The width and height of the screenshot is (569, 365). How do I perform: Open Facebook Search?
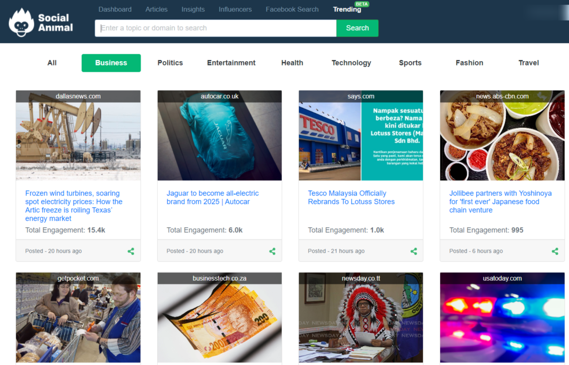[x=292, y=9]
